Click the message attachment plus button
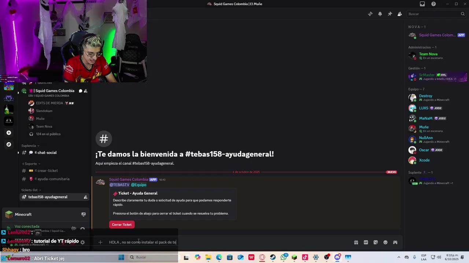 [x=100, y=242]
